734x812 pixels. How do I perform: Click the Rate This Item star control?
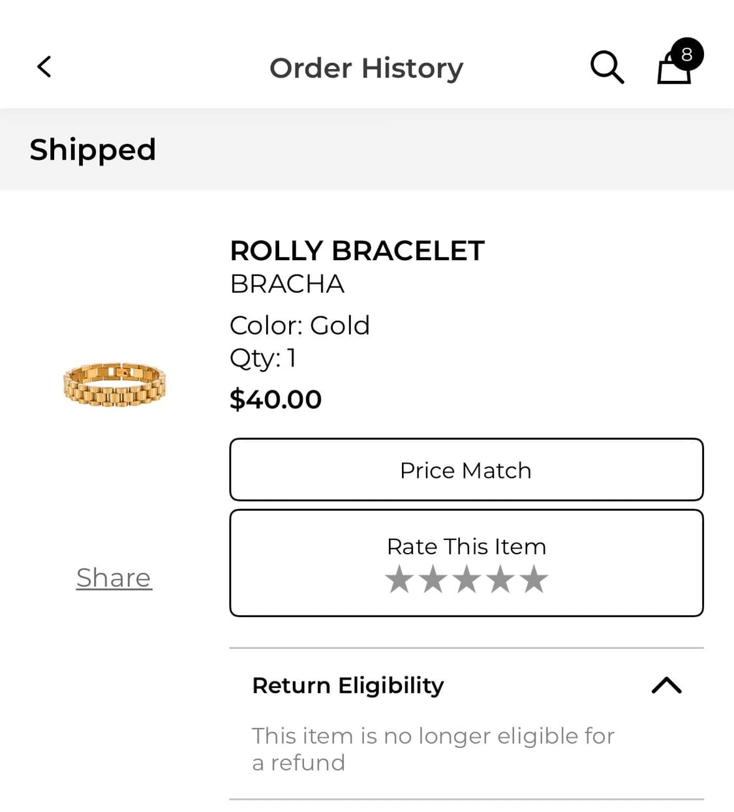[466, 562]
